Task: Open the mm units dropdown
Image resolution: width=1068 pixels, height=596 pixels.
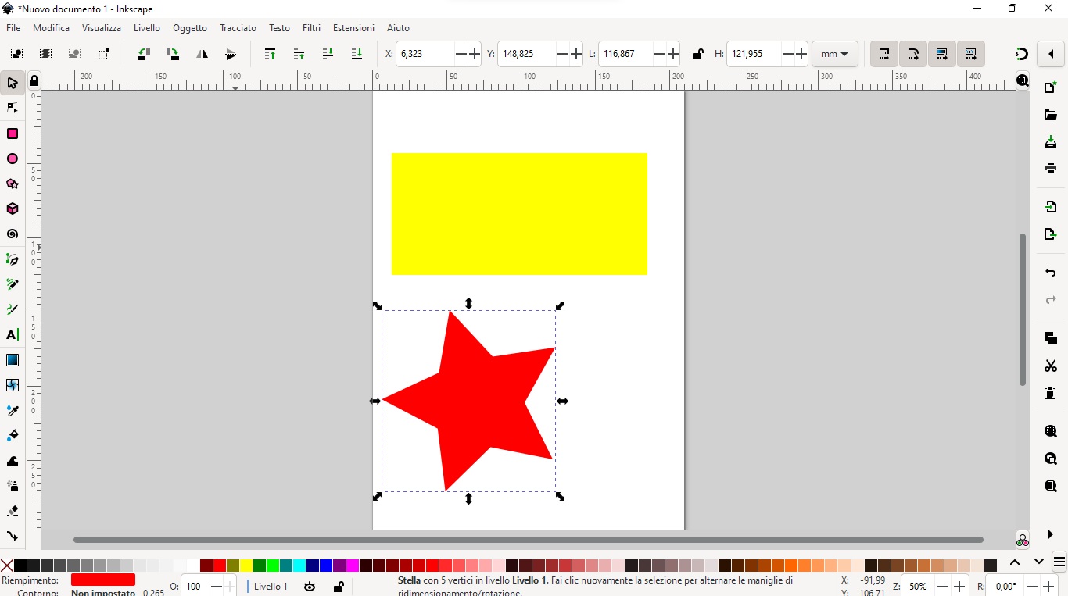Action: click(x=834, y=54)
